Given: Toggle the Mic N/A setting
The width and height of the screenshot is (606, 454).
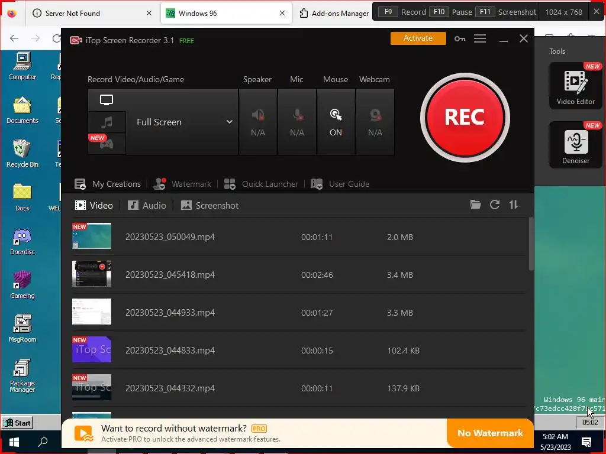Looking at the screenshot, I should point(297,122).
